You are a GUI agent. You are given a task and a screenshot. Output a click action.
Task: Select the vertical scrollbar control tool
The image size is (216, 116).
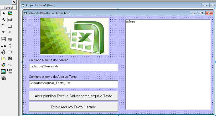pos(10,46)
